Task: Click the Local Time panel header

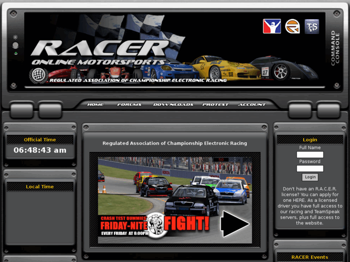Action: click(40, 187)
